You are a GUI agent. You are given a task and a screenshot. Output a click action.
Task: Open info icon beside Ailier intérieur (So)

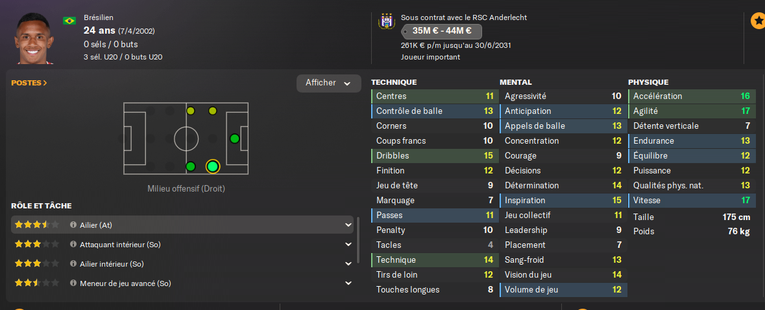[73, 264]
